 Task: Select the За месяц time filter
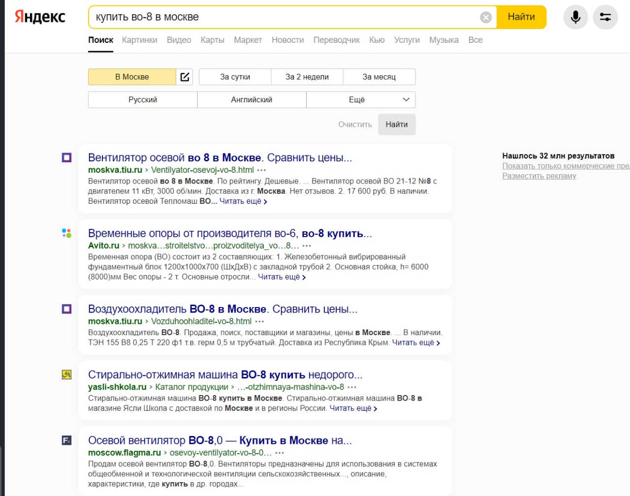click(x=379, y=77)
